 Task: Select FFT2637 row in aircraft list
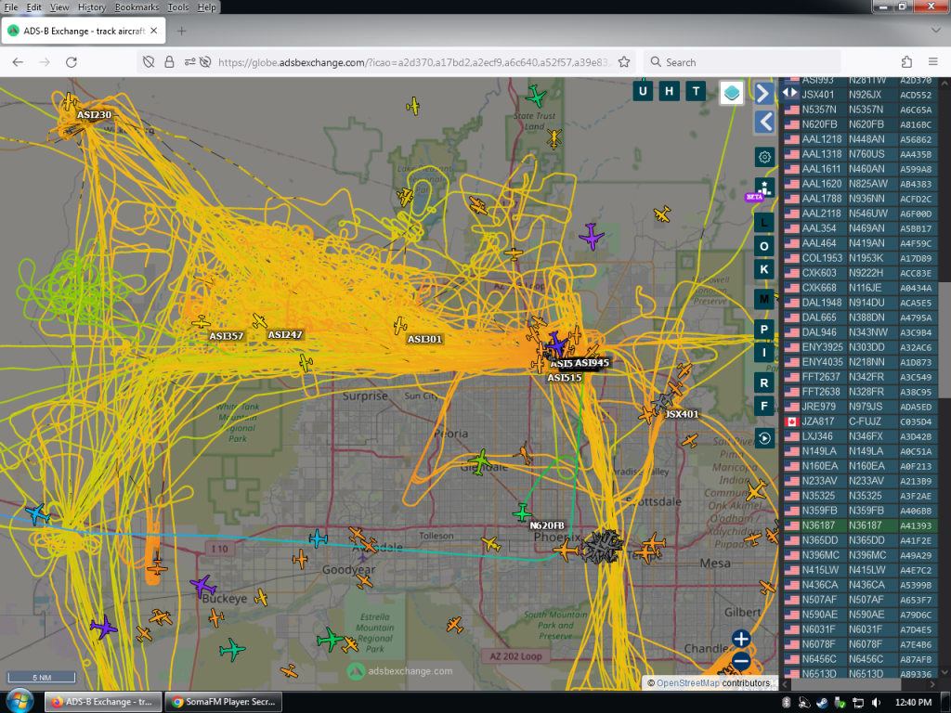[x=860, y=377]
